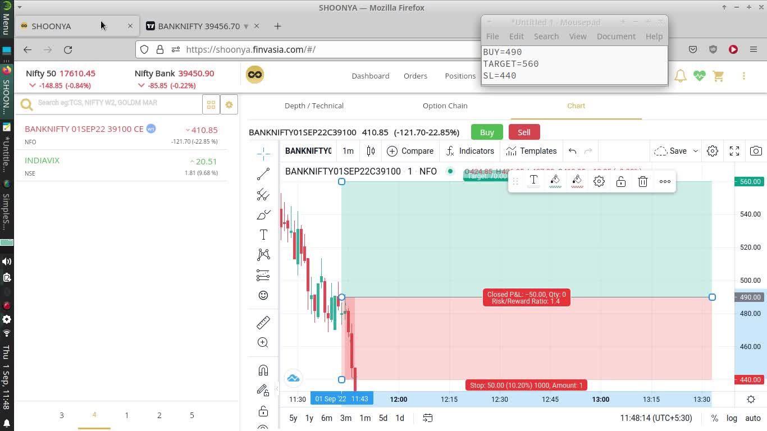Toggle percent scale on price axis
The width and height of the screenshot is (767, 431).
click(x=714, y=418)
